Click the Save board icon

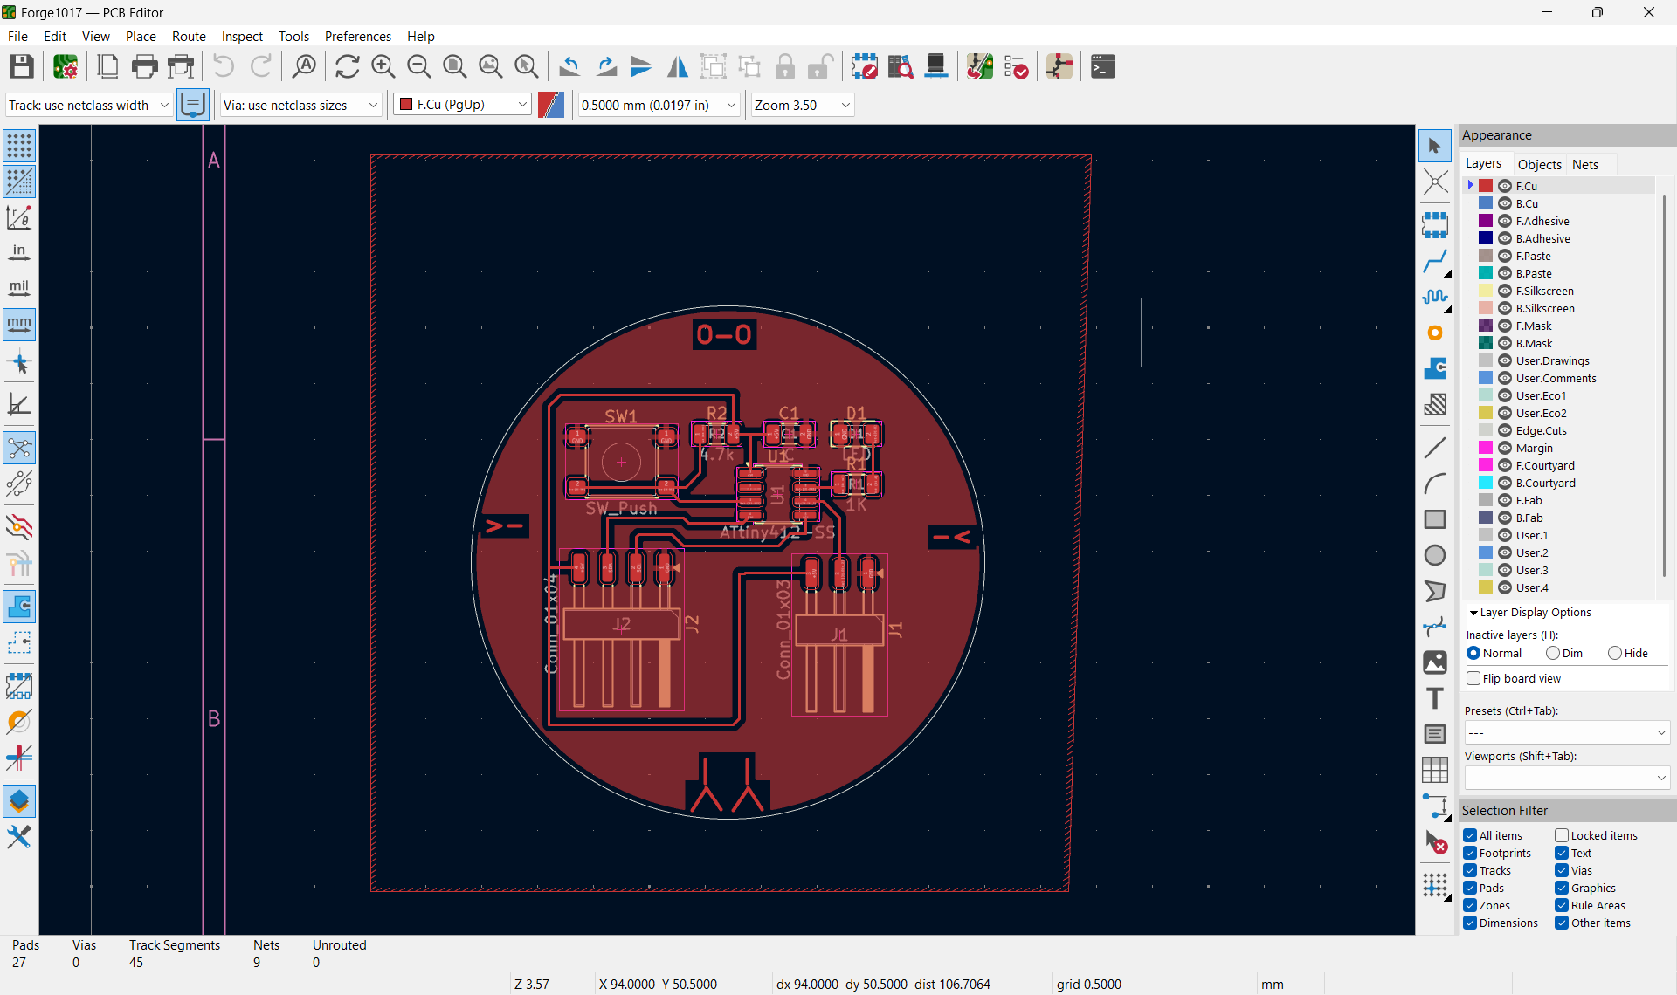21,66
